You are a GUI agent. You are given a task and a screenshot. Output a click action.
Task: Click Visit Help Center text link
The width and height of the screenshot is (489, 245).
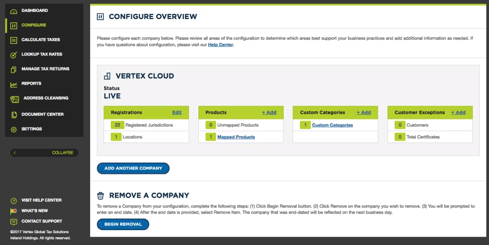point(41,200)
